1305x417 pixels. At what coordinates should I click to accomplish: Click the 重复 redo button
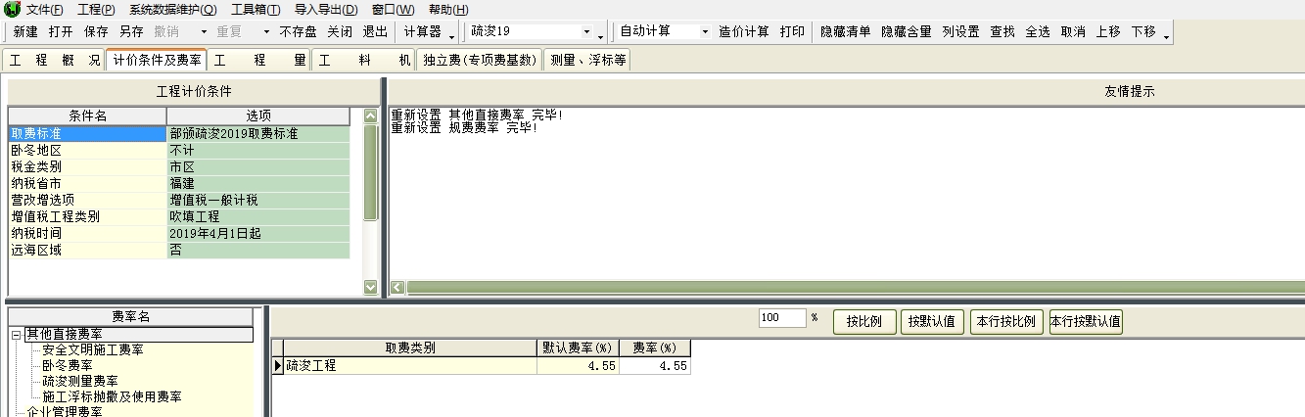229,31
